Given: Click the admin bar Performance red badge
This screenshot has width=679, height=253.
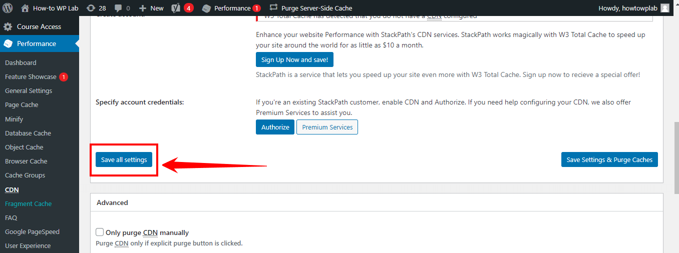Looking at the screenshot, I should tap(256, 8).
